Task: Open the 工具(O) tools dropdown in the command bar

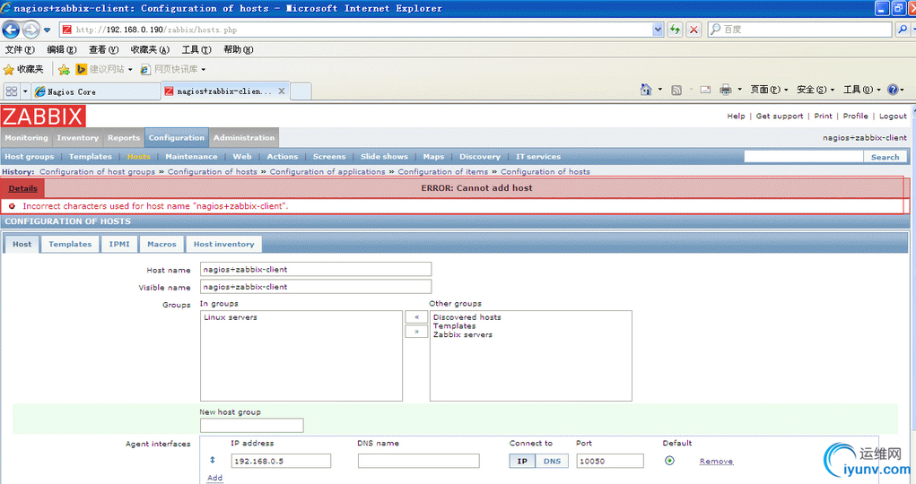Action: [861, 90]
